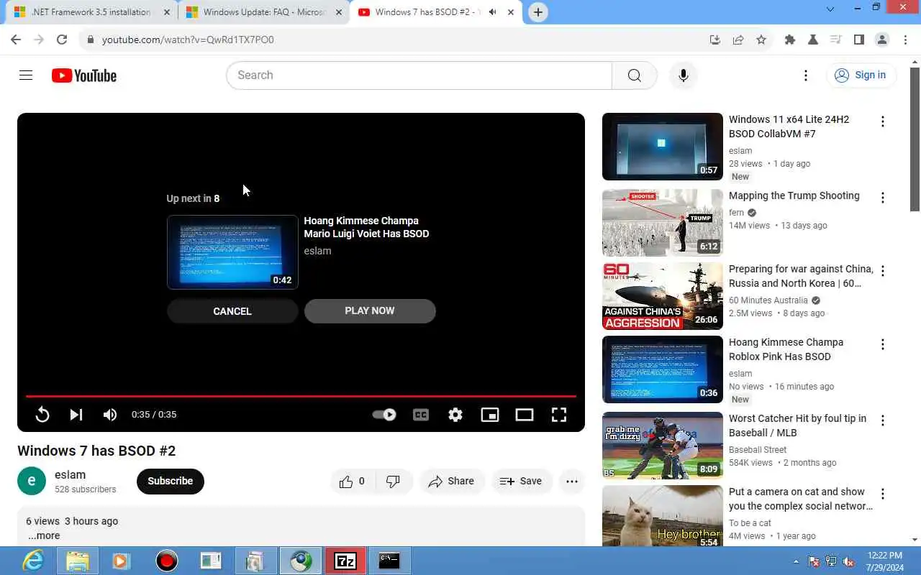Open browser profile avatar
This screenshot has width=921, height=575.
[x=882, y=40]
